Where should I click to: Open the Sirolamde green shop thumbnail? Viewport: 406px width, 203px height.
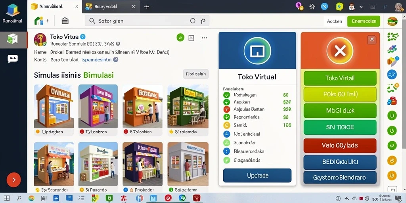188,106
